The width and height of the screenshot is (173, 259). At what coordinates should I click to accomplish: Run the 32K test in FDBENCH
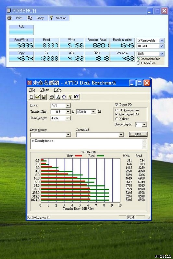tap(72, 56)
